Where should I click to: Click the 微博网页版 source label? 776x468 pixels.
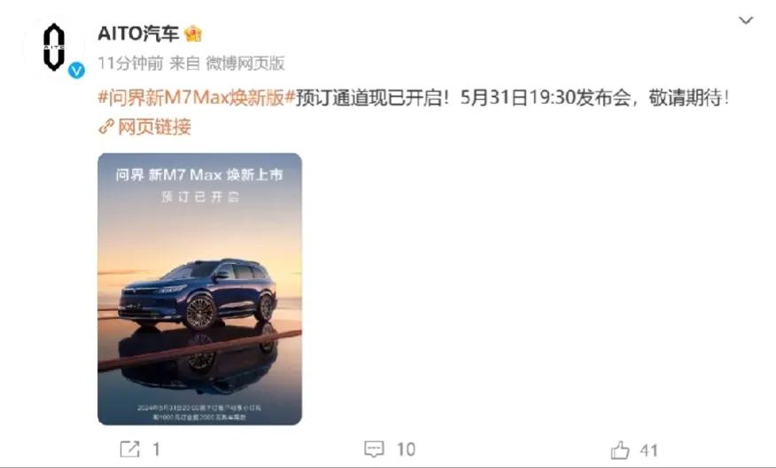tap(245, 64)
